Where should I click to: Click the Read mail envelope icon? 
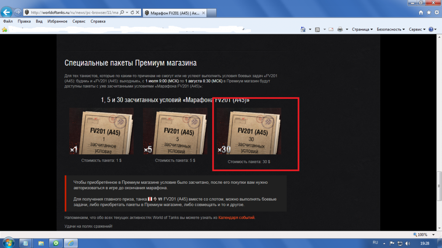(331, 29)
